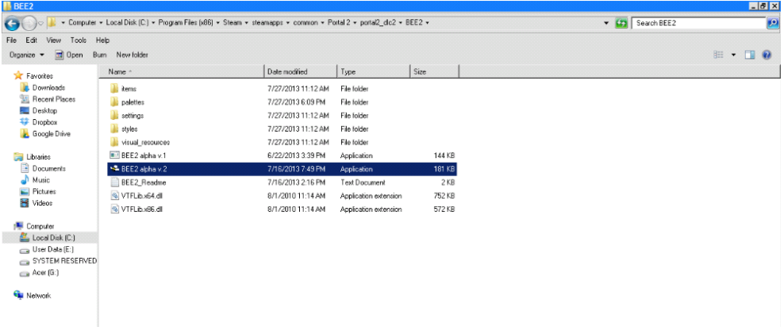Select the VTFLib.x86.dll file icon
This screenshot has height=327, width=784.
pos(114,209)
